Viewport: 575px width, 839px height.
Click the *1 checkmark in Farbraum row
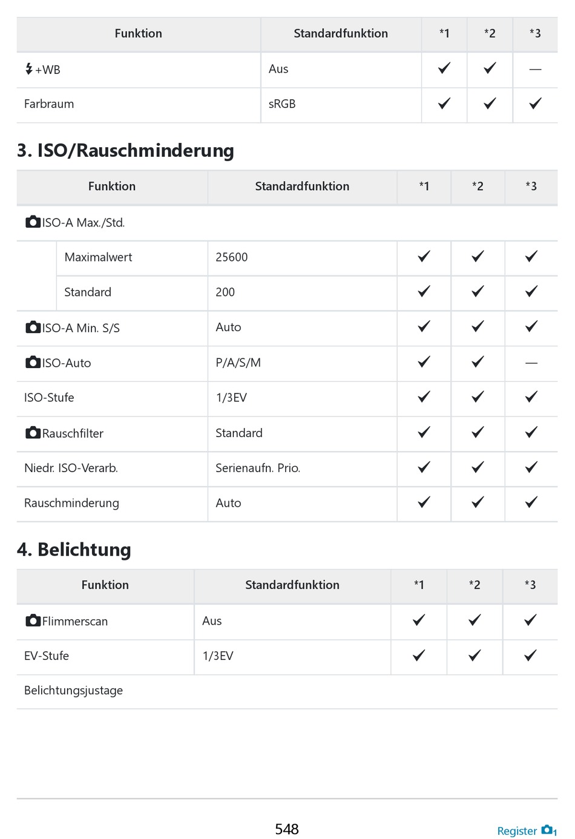pyautogui.click(x=444, y=104)
